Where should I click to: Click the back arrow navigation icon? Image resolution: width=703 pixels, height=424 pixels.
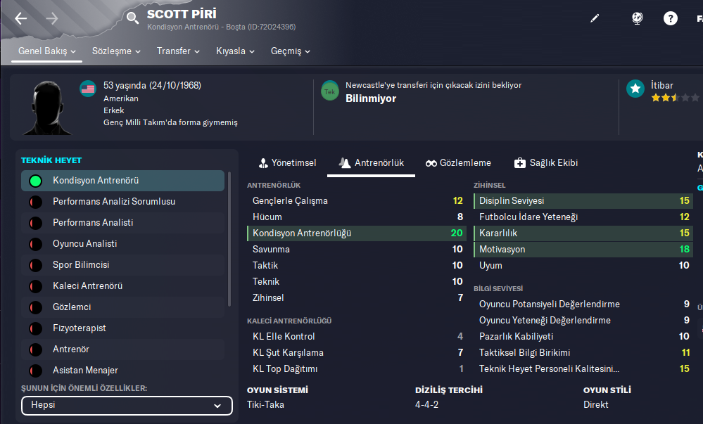[x=20, y=18]
